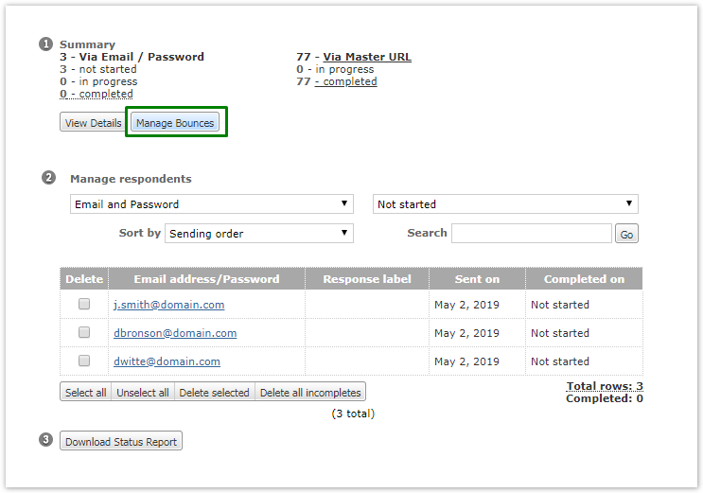703x493 pixels.
Task: Expand the Email and Password dropdown
Action: (x=211, y=204)
